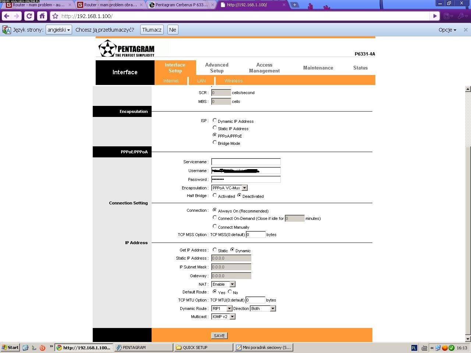Click the browser forward arrow
Screen dimensions: 471x353
17,16
